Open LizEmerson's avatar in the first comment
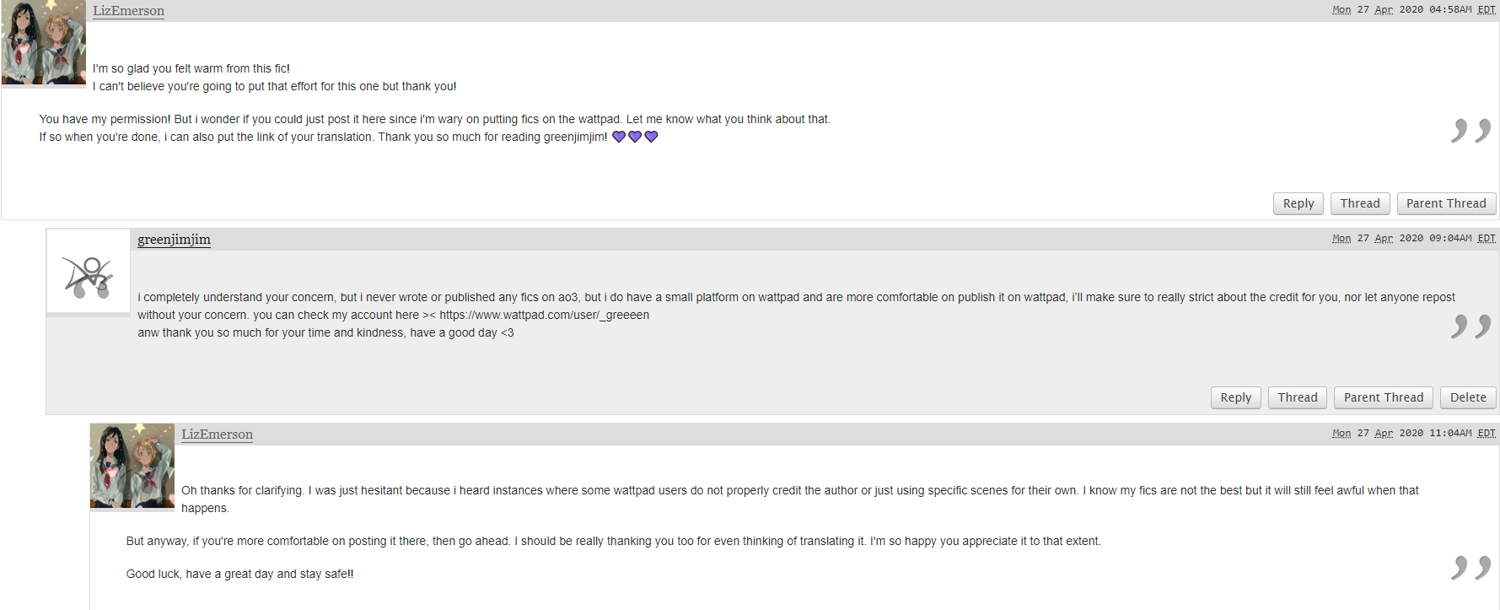 pyautogui.click(x=44, y=42)
